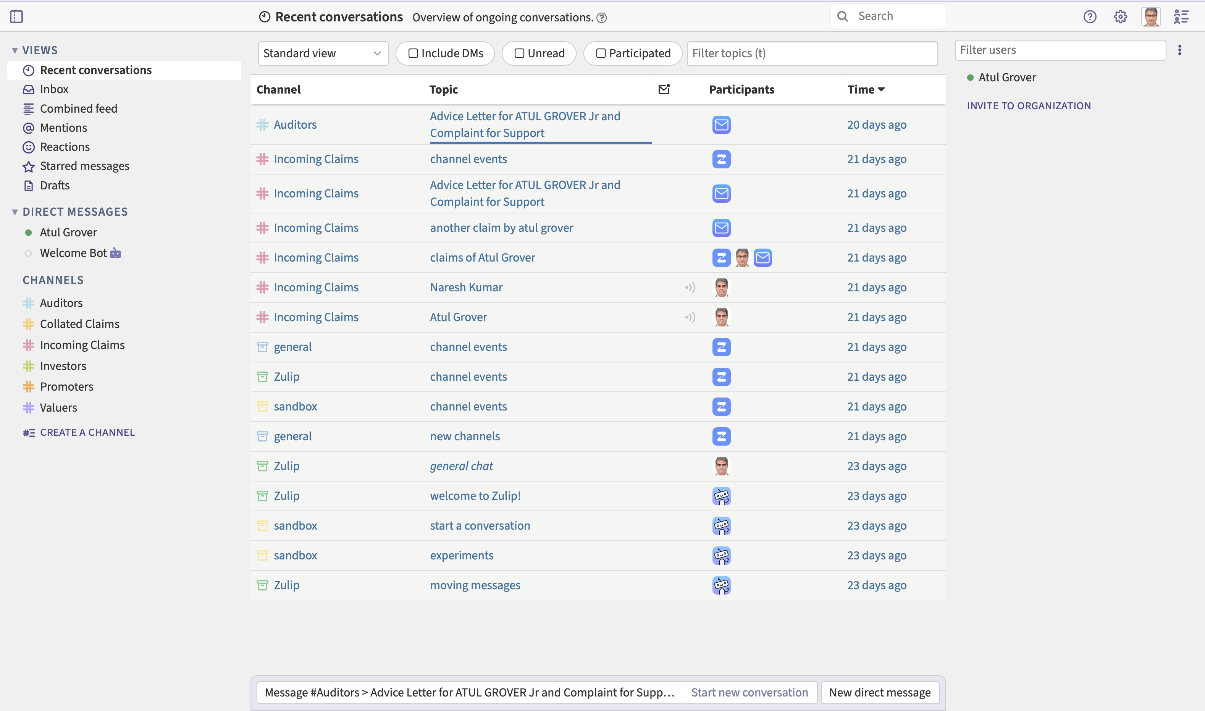This screenshot has width=1205, height=711.
Task: Open the welcome to Zulip! topic
Action: 475,496
